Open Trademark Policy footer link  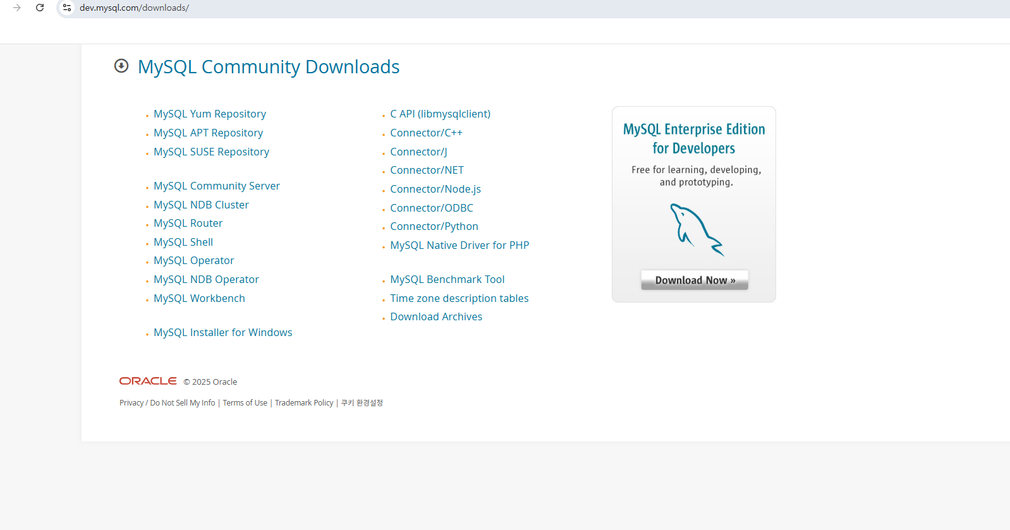tap(304, 402)
